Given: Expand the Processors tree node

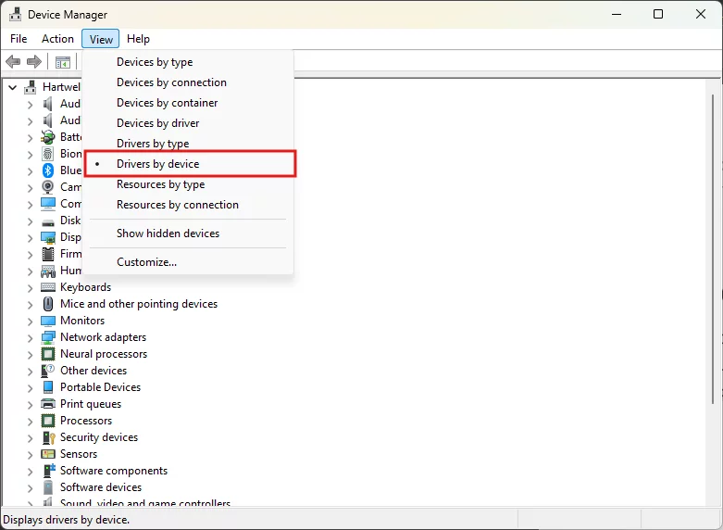Looking at the screenshot, I should (x=30, y=421).
